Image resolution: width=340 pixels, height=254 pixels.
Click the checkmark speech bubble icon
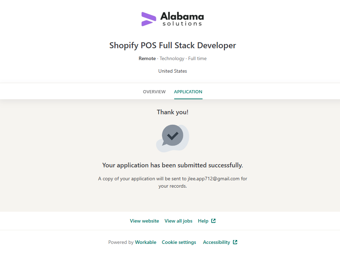click(x=172, y=138)
